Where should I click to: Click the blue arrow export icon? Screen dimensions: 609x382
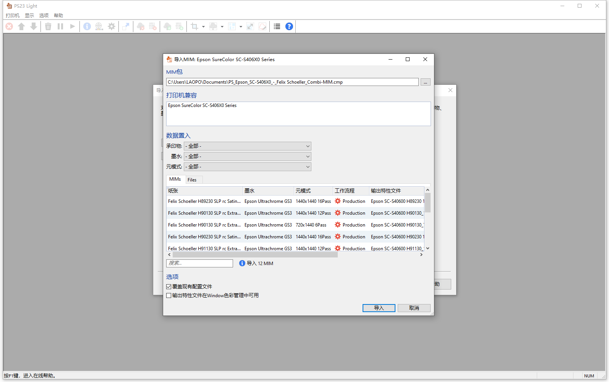tap(126, 26)
